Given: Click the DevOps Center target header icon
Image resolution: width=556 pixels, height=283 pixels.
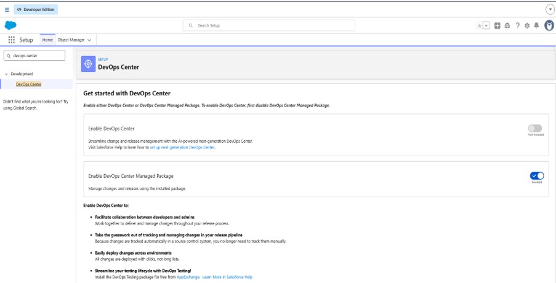Looking at the screenshot, I should [x=88, y=64].
